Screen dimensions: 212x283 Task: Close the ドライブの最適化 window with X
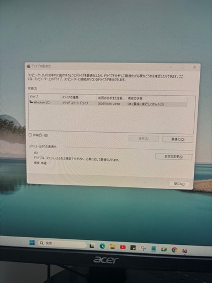coord(194,67)
